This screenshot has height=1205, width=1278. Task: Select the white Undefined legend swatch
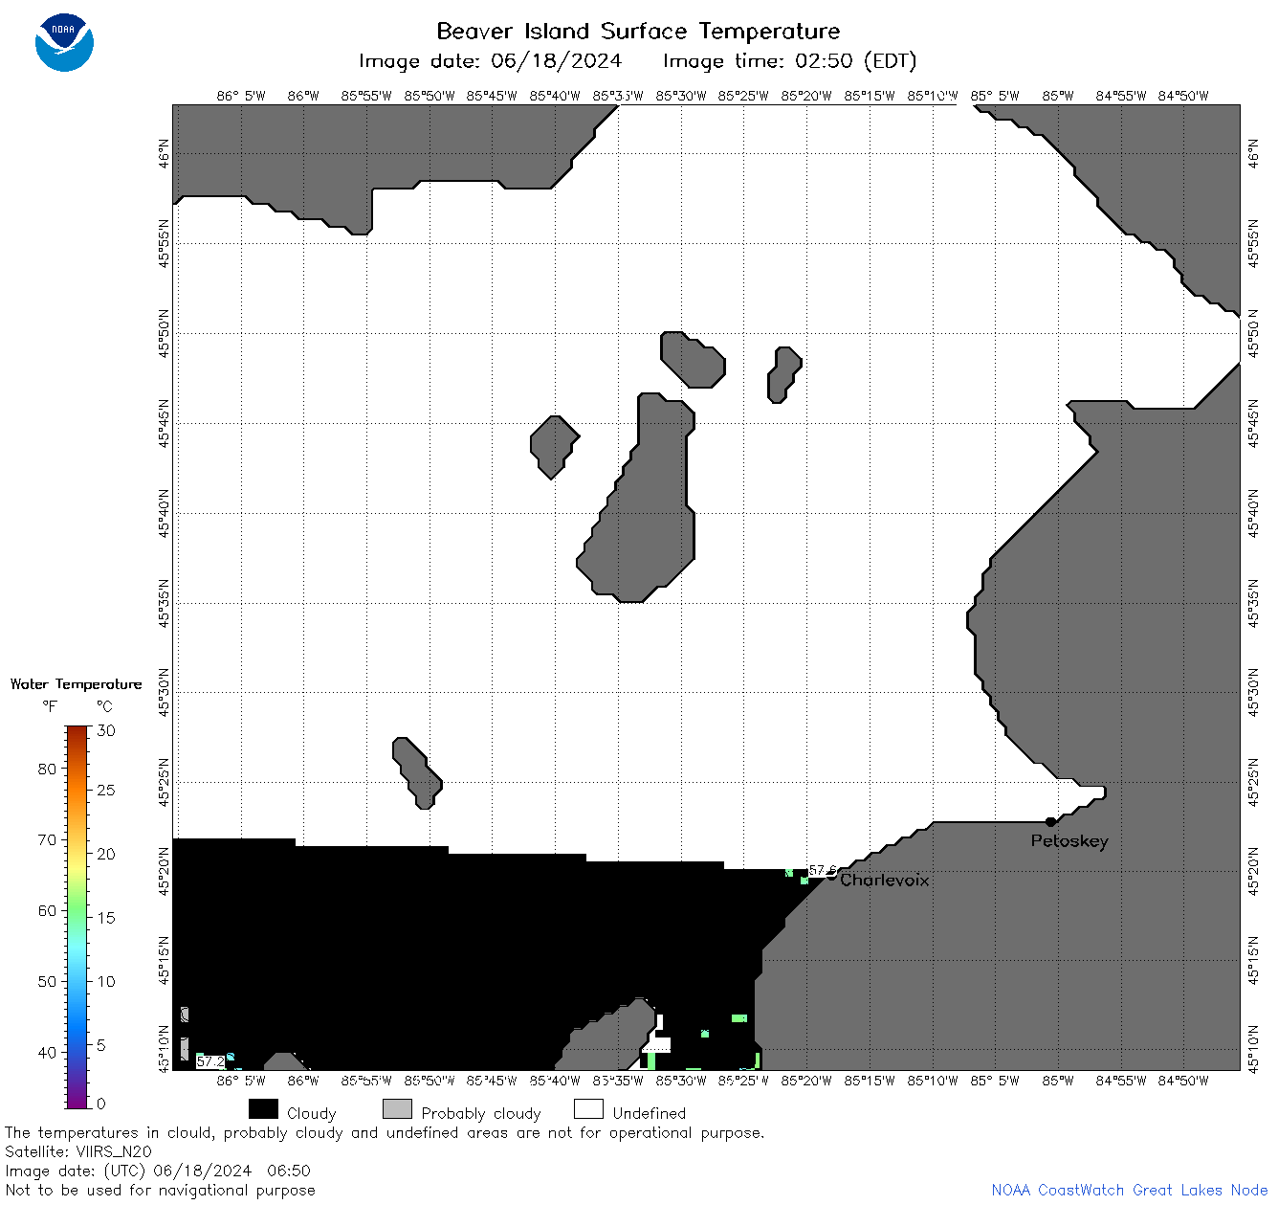point(588,1109)
